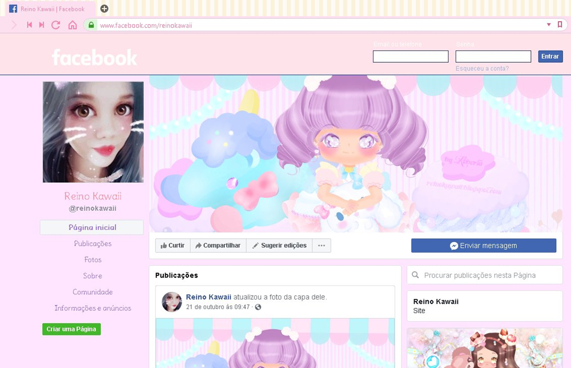Image resolution: width=571 pixels, height=368 pixels.
Task: Click the Enviar mensagem button
Action: 484,246
